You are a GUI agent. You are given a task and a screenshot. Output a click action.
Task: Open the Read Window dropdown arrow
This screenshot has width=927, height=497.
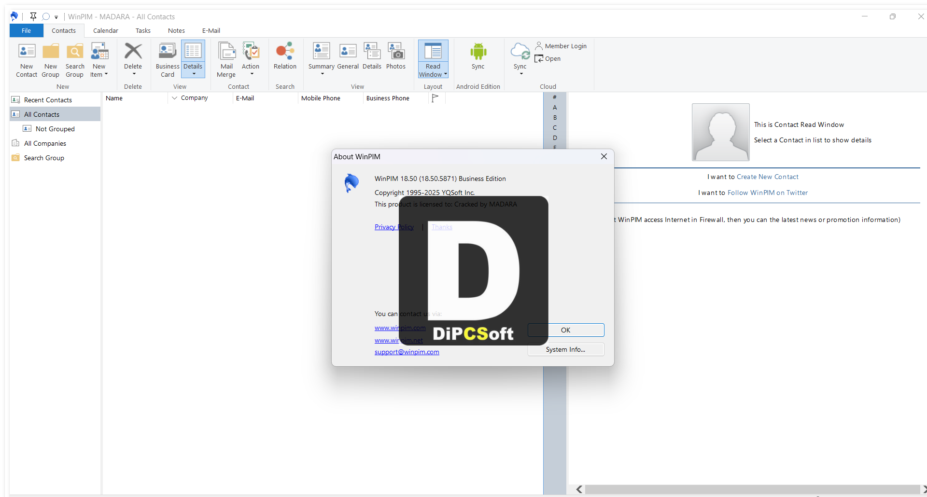pos(446,74)
